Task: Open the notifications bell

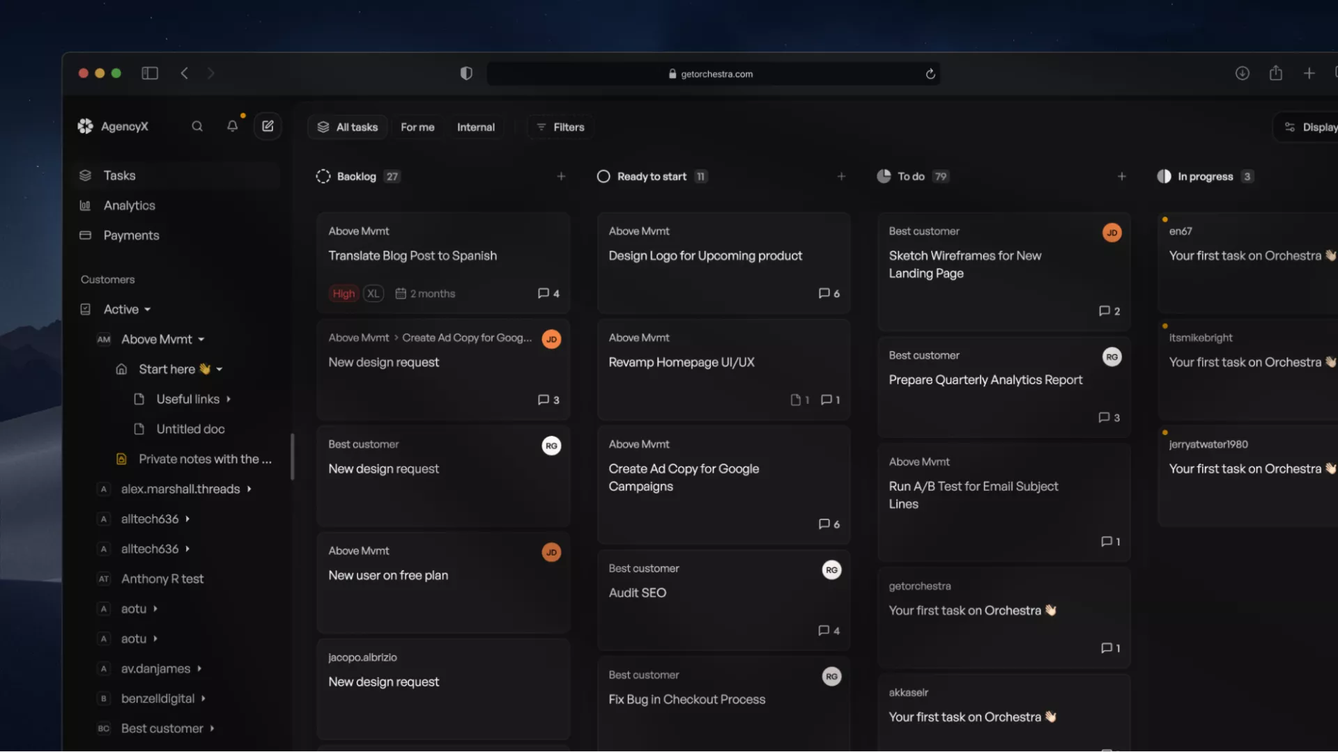Action: point(232,126)
